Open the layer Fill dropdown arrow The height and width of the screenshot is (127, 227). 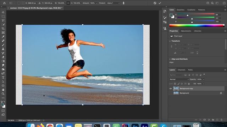pyautogui.click(x=203, y=84)
